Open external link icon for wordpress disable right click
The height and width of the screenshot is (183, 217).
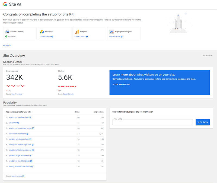pos(33,145)
